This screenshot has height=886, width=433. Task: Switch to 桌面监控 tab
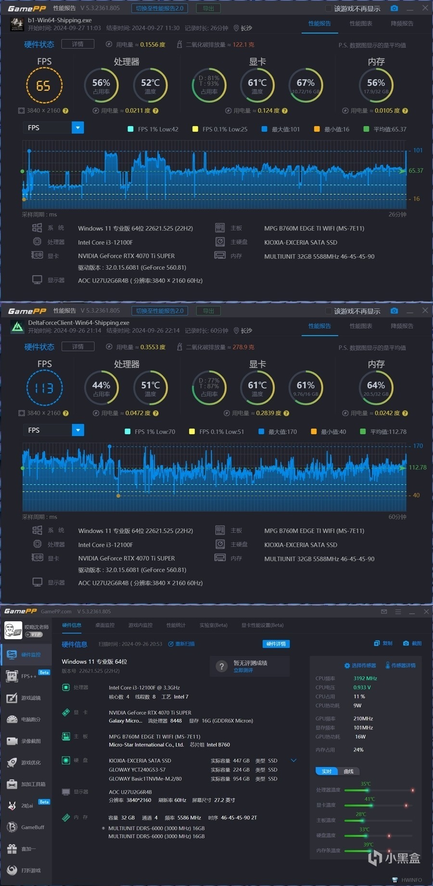105,625
